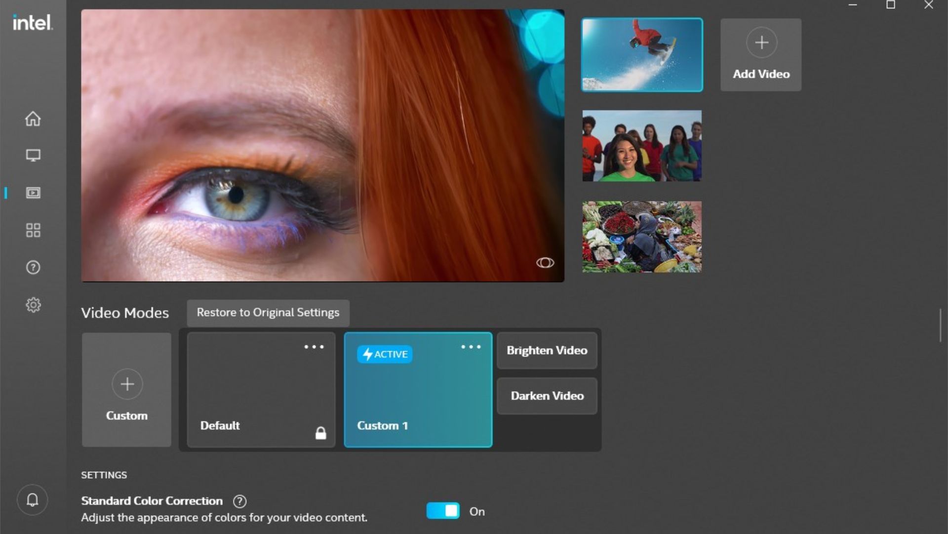The image size is (948, 534).
Task: Click the Brighten Video button
Action: point(547,350)
